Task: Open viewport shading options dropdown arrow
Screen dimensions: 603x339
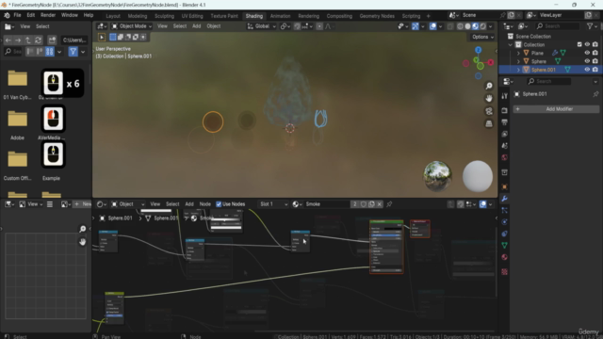Action: pos(490,26)
